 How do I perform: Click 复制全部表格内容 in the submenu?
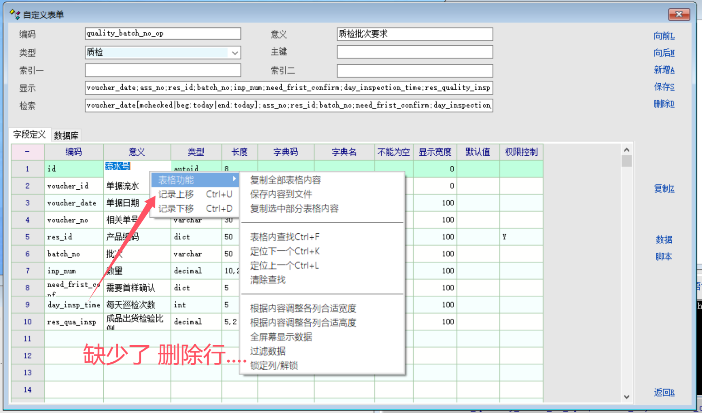[x=285, y=180]
